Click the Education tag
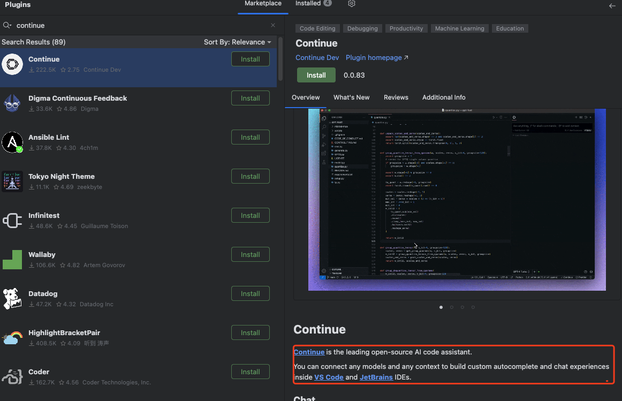The height and width of the screenshot is (401, 622). pos(510,28)
